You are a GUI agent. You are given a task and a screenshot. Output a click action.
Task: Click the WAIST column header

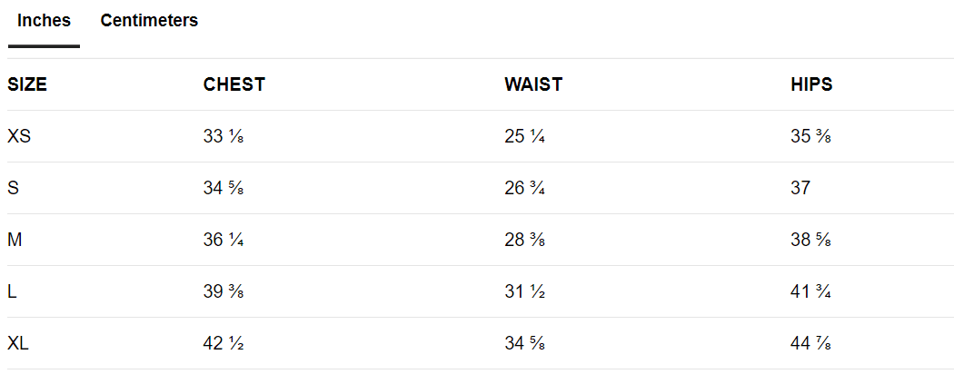pos(533,84)
